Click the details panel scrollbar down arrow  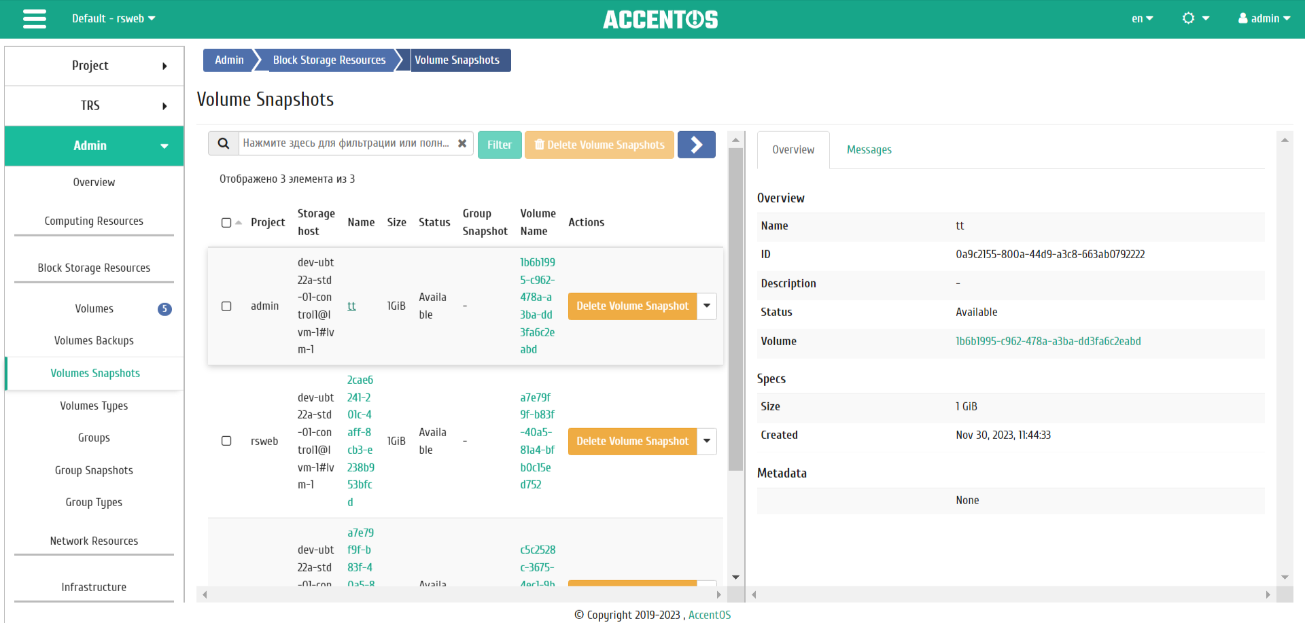point(1285,577)
